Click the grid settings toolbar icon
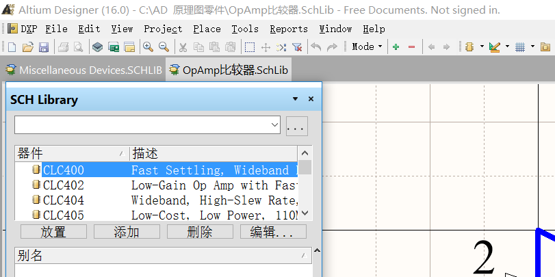The image size is (555, 277). click(x=520, y=47)
